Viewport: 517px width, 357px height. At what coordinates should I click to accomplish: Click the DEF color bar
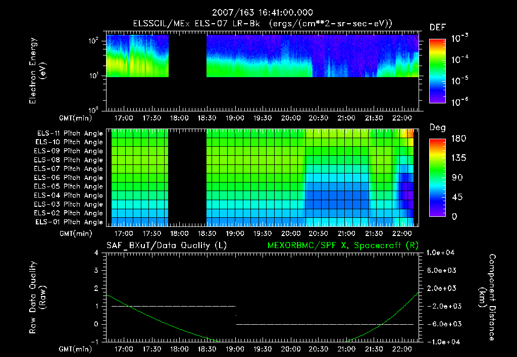click(x=437, y=71)
